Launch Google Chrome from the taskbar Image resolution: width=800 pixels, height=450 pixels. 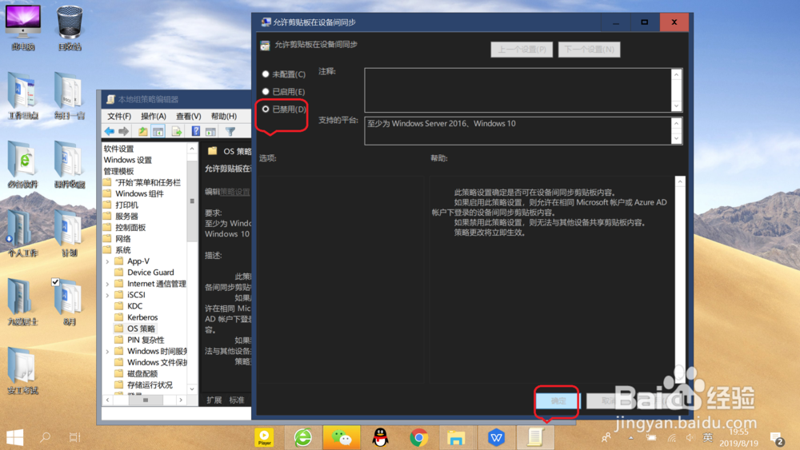point(419,437)
